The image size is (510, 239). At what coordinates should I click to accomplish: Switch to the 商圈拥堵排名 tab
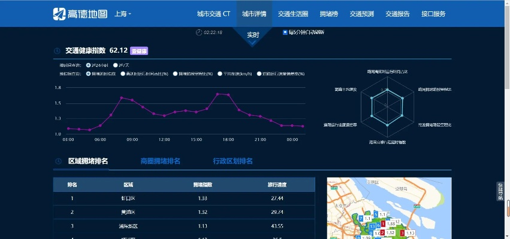pyautogui.click(x=160, y=161)
